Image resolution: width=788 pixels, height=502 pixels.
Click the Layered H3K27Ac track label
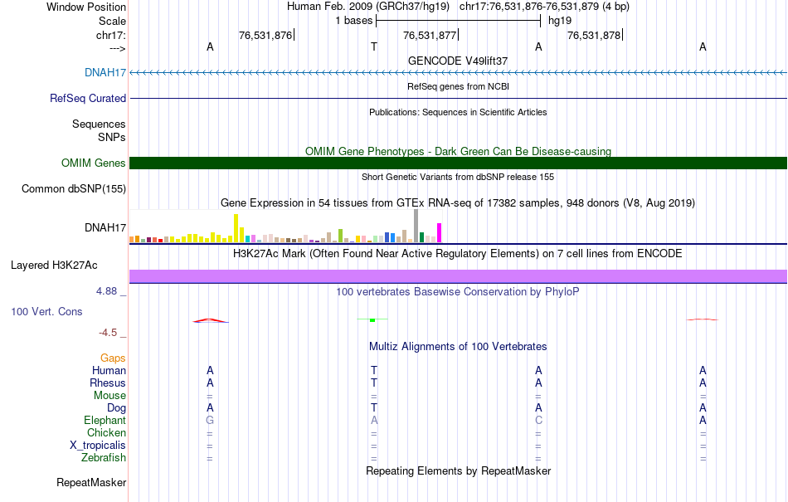pyautogui.click(x=54, y=265)
